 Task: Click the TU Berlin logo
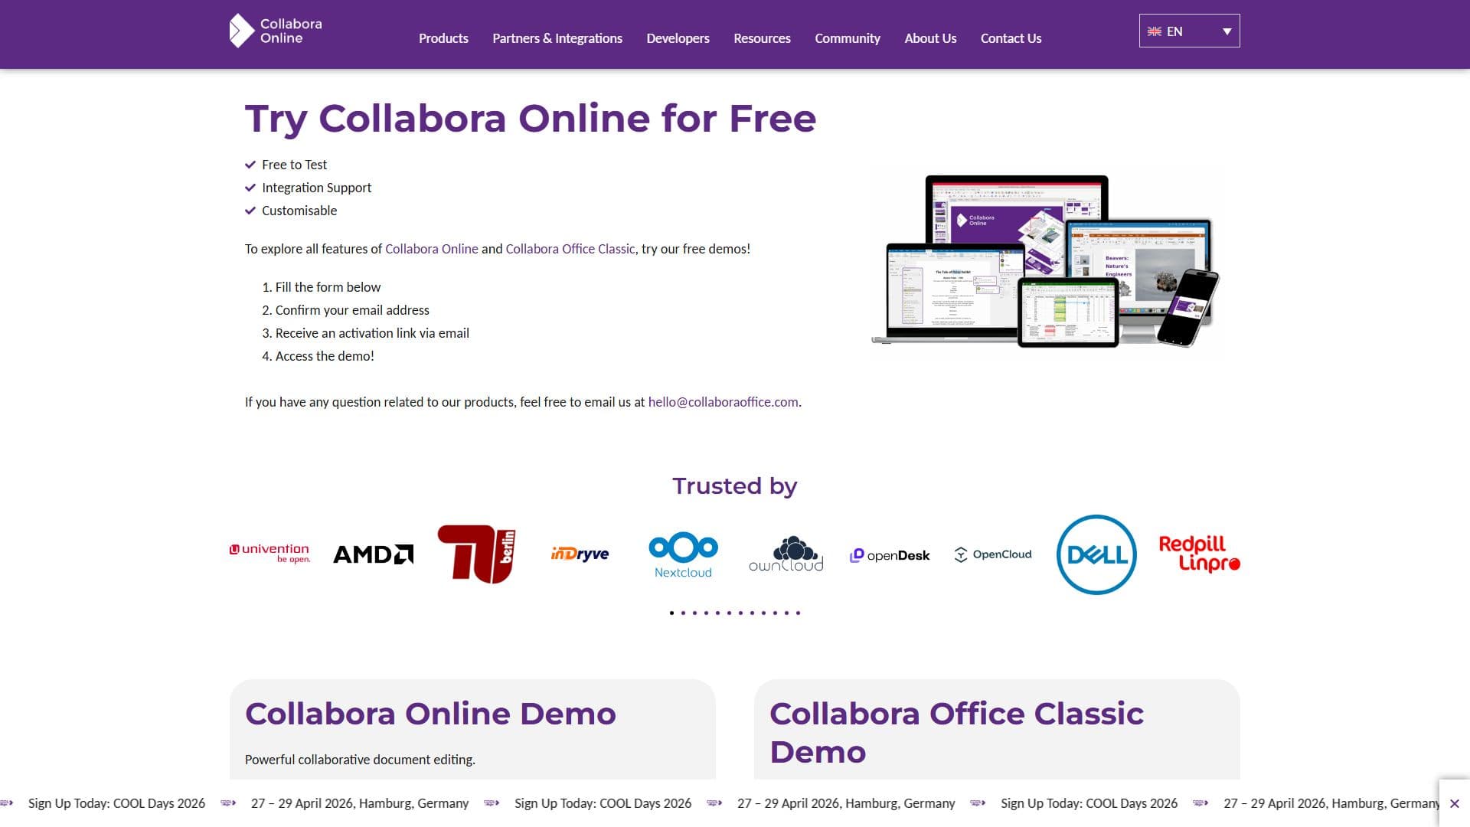[476, 554]
